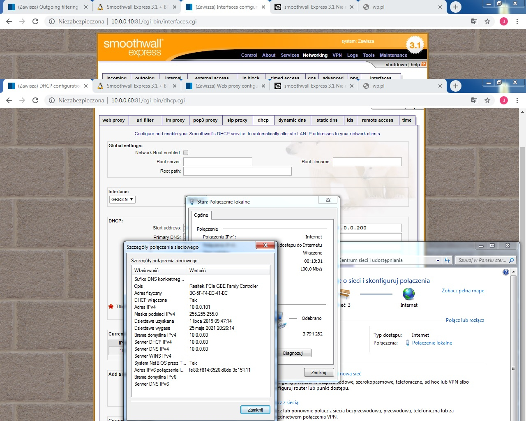Open the GREEN interface dropdown
Screen dimensions: 526x421
point(122,199)
